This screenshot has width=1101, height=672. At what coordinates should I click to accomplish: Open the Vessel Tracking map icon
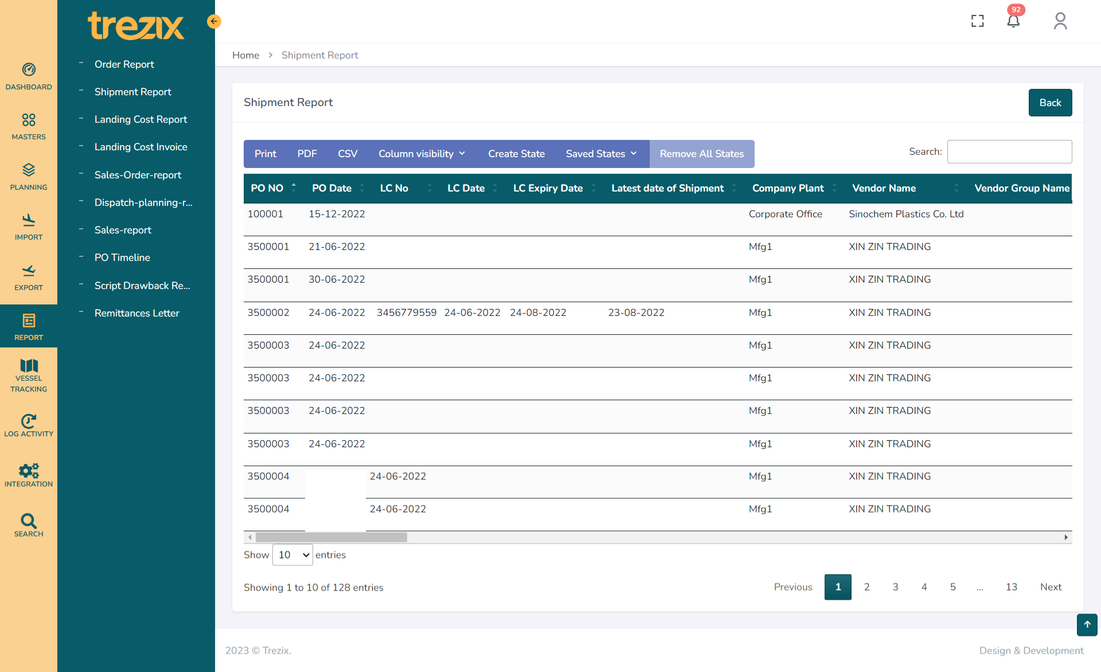click(29, 366)
